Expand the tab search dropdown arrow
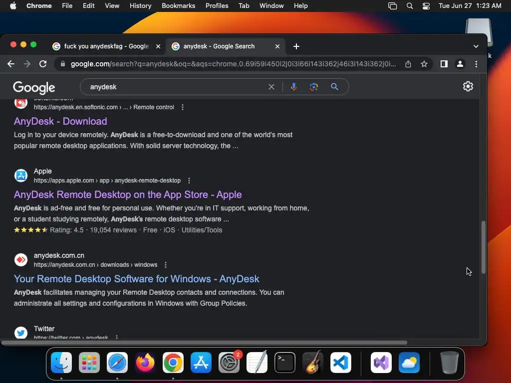Image resolution: width=511 pixels, height=383 pixels. (476, 46)
